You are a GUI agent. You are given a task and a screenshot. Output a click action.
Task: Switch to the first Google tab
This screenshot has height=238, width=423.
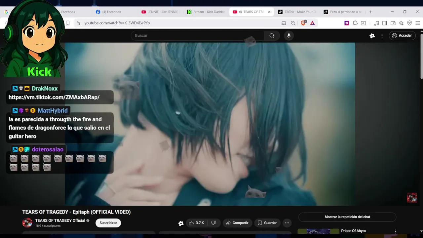(6, 12)
